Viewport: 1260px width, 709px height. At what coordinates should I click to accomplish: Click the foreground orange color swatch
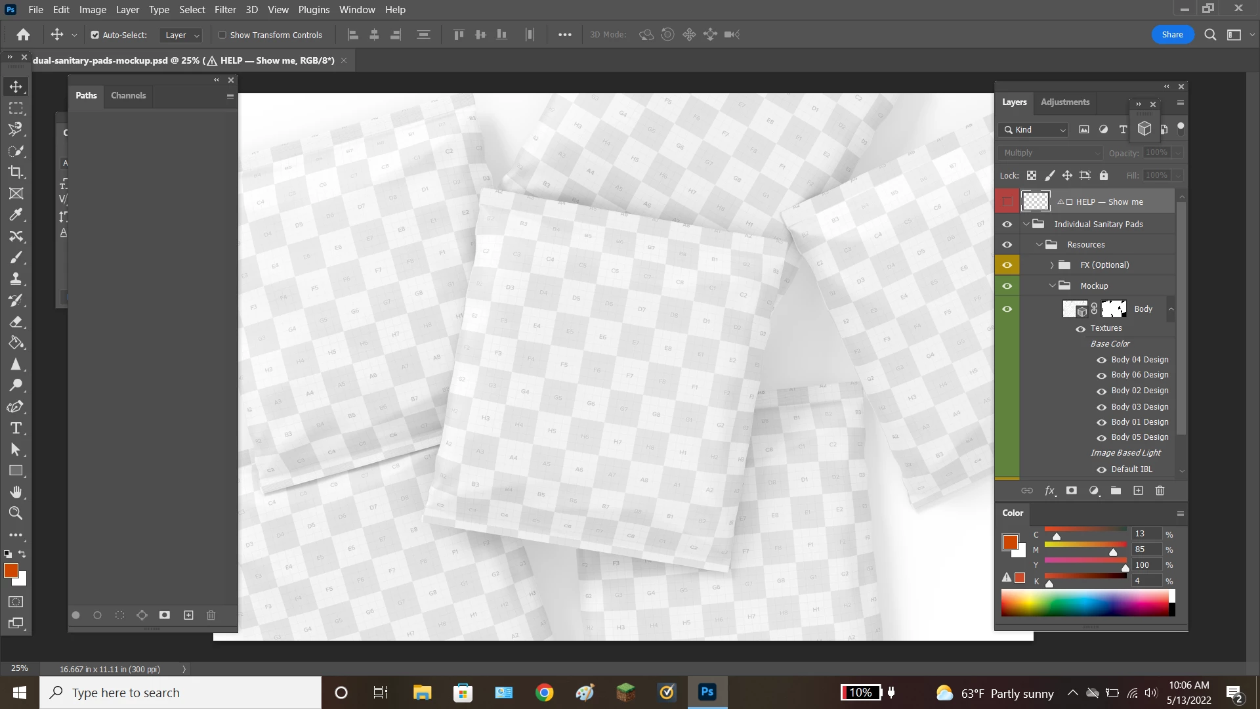coord(10,570)
